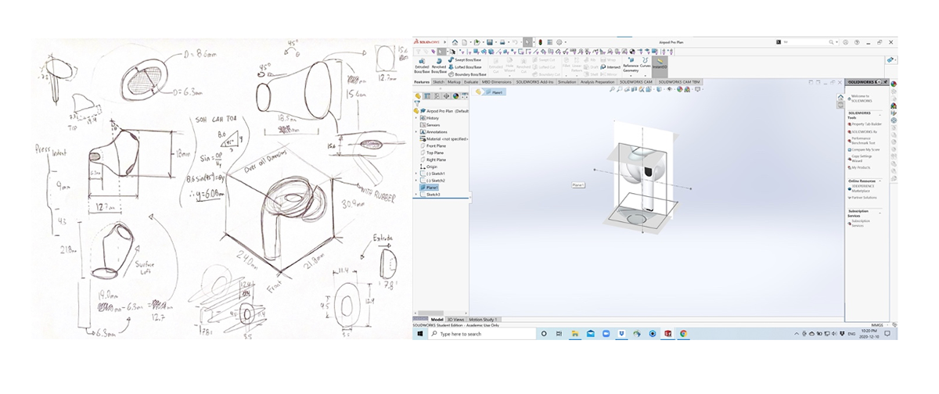Switch to Motion Study 1 tab
This screenshot has width=939, height=394.
tap(483, 320)
